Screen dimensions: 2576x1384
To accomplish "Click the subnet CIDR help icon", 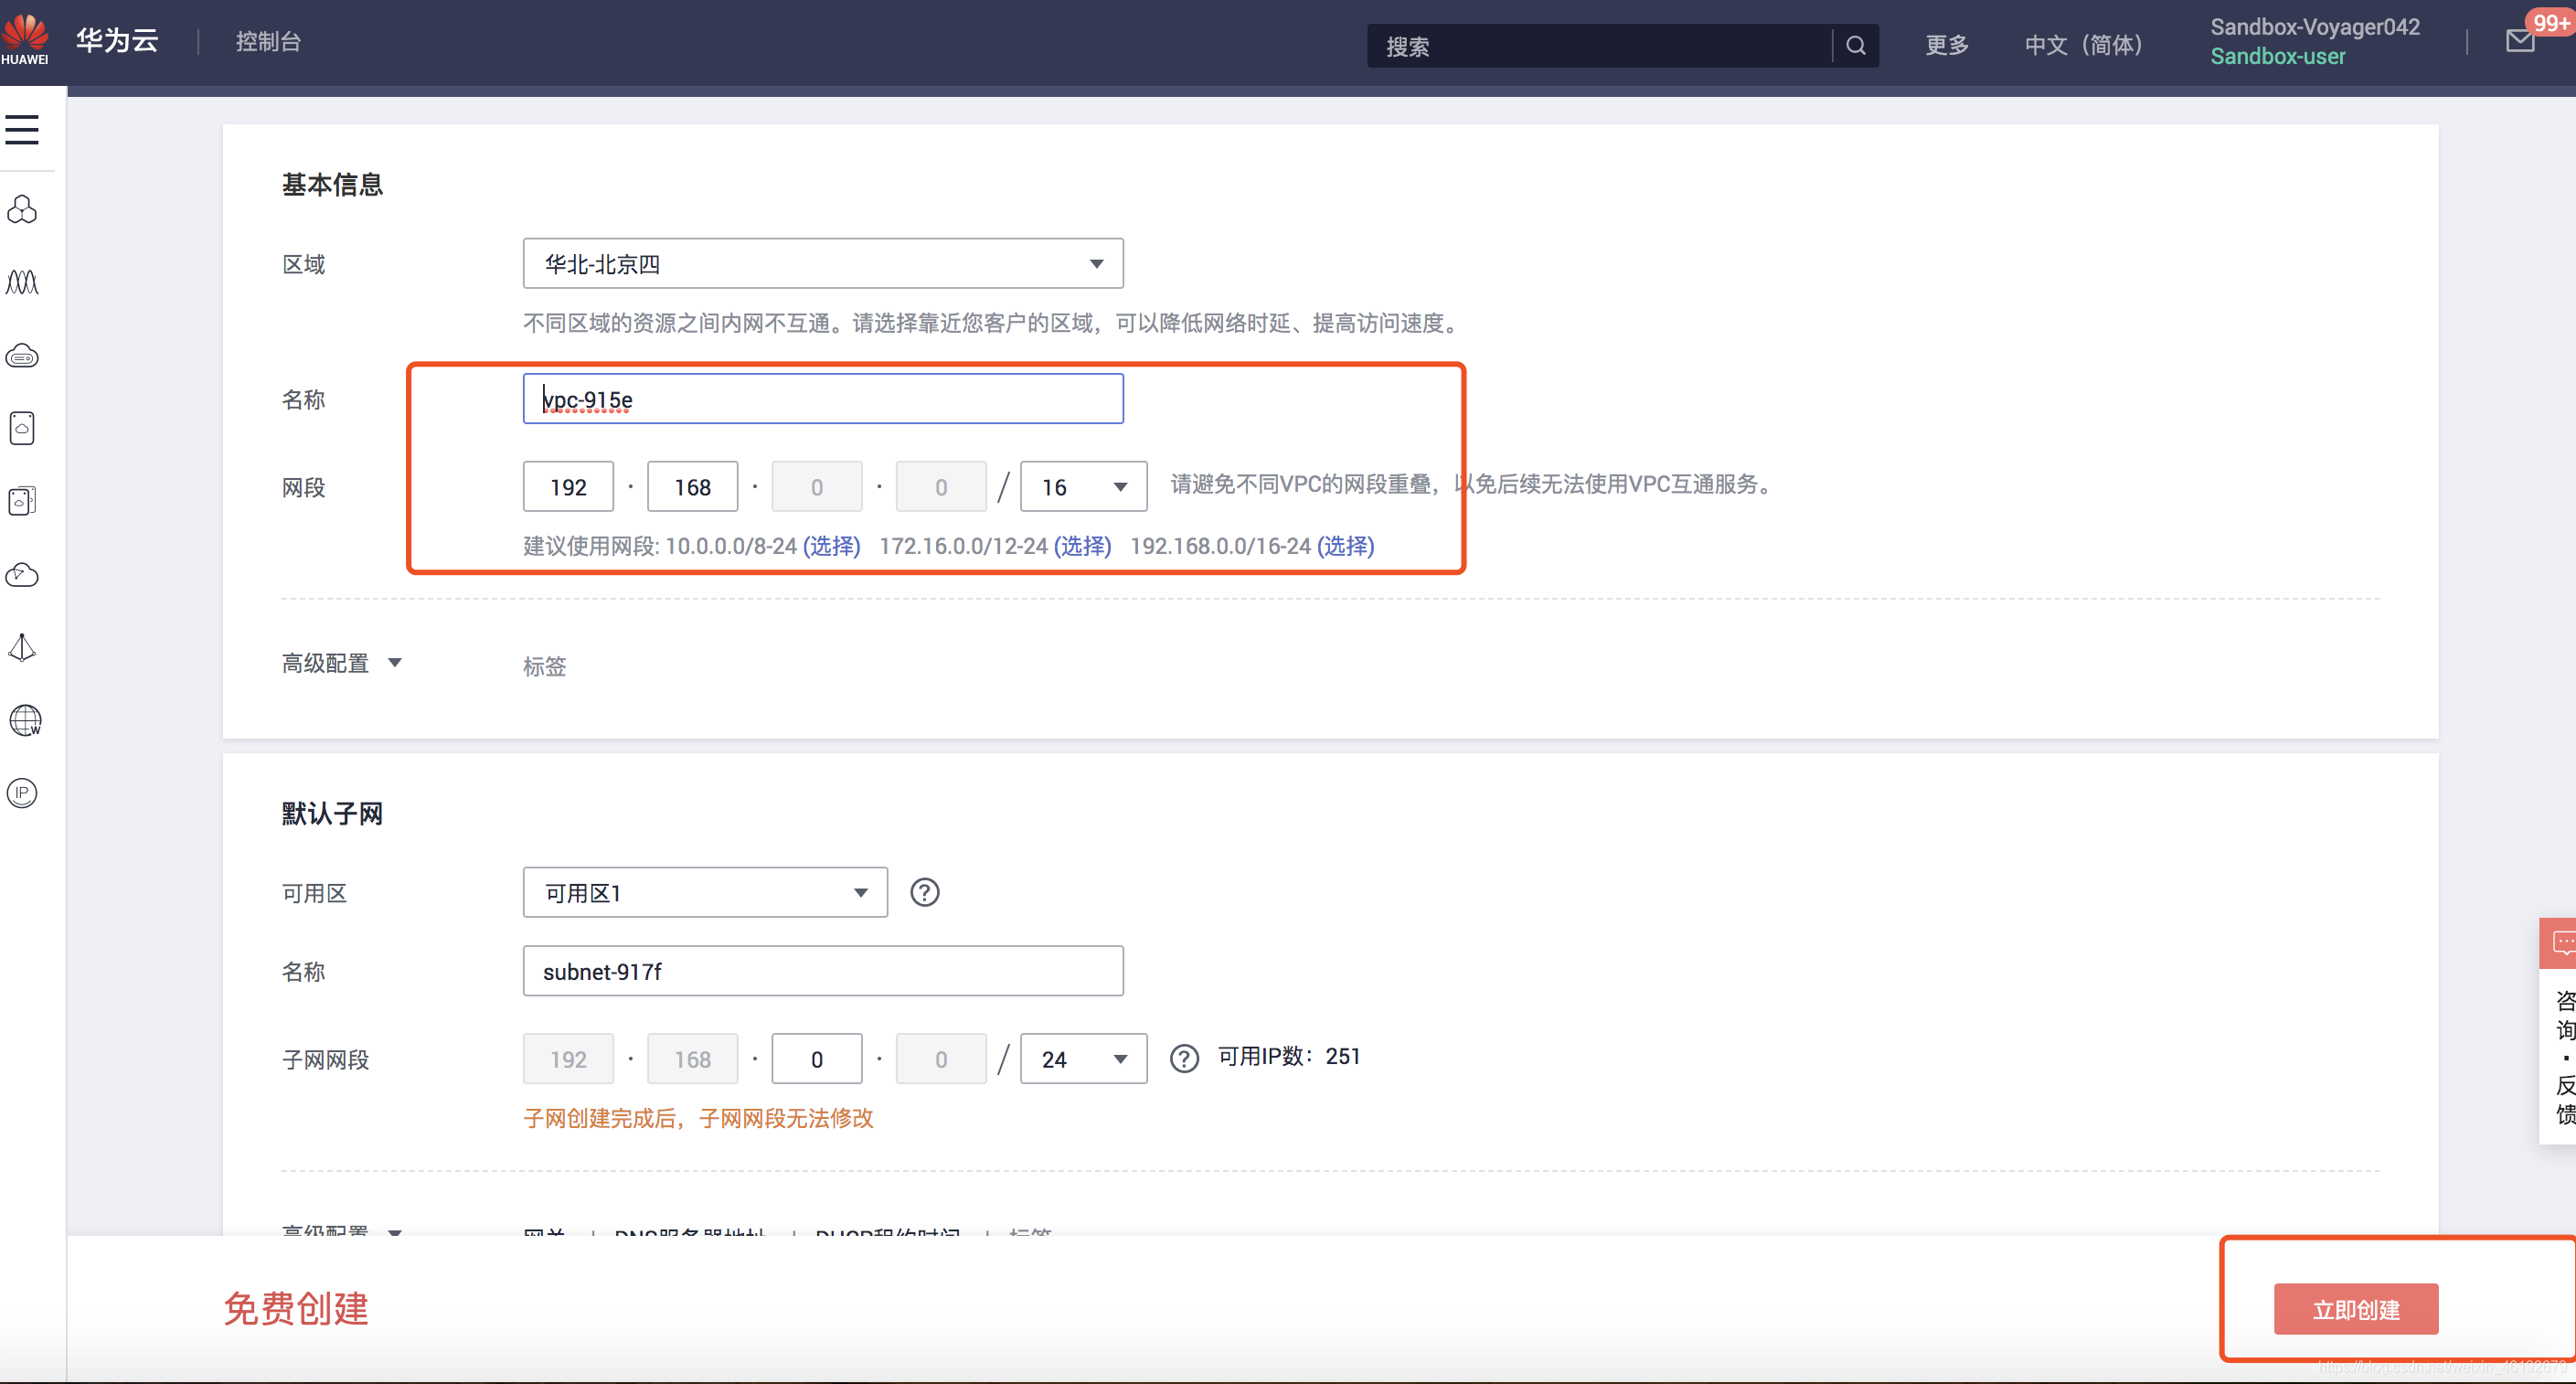I will 1184,1059.
